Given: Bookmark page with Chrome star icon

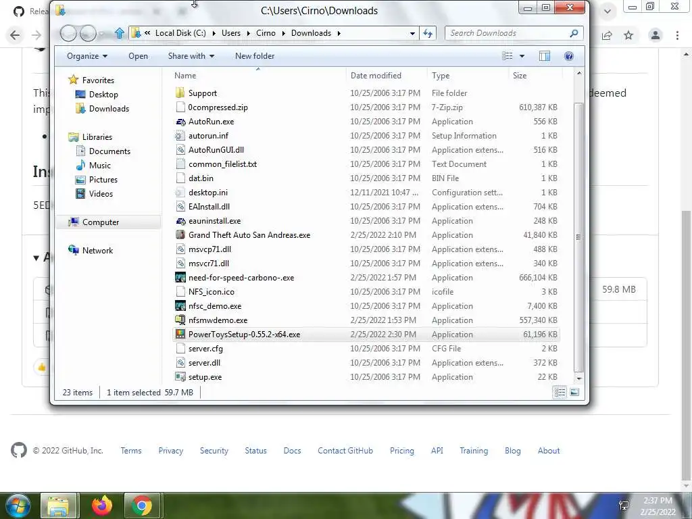Looking at the screenshot, I should 628,35.
